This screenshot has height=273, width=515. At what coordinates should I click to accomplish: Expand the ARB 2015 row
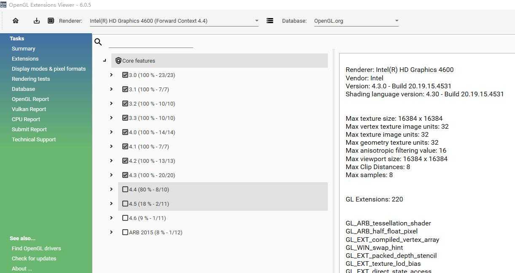111,232
